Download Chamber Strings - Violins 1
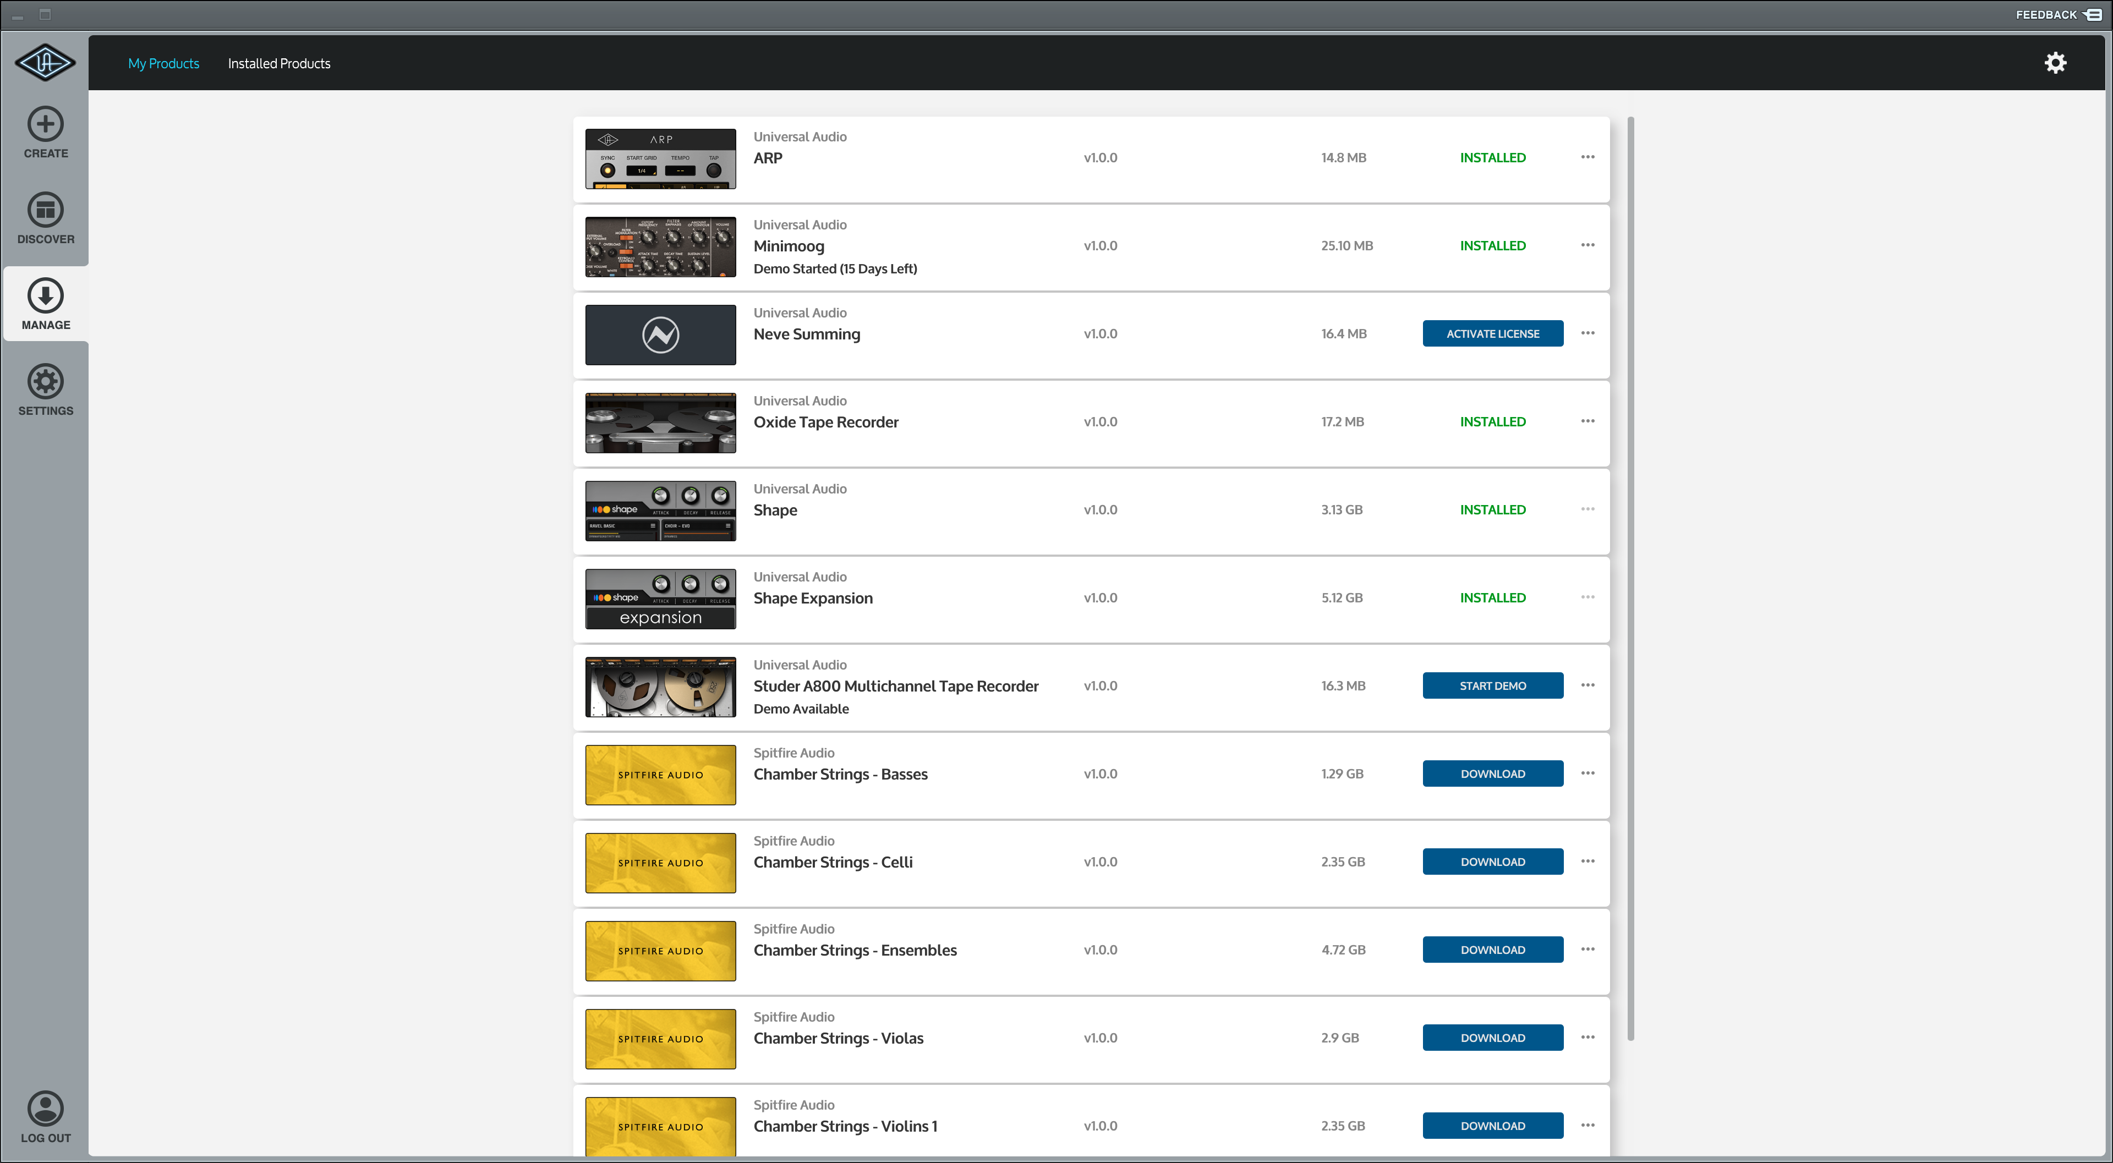 tap(1492, 1126)
